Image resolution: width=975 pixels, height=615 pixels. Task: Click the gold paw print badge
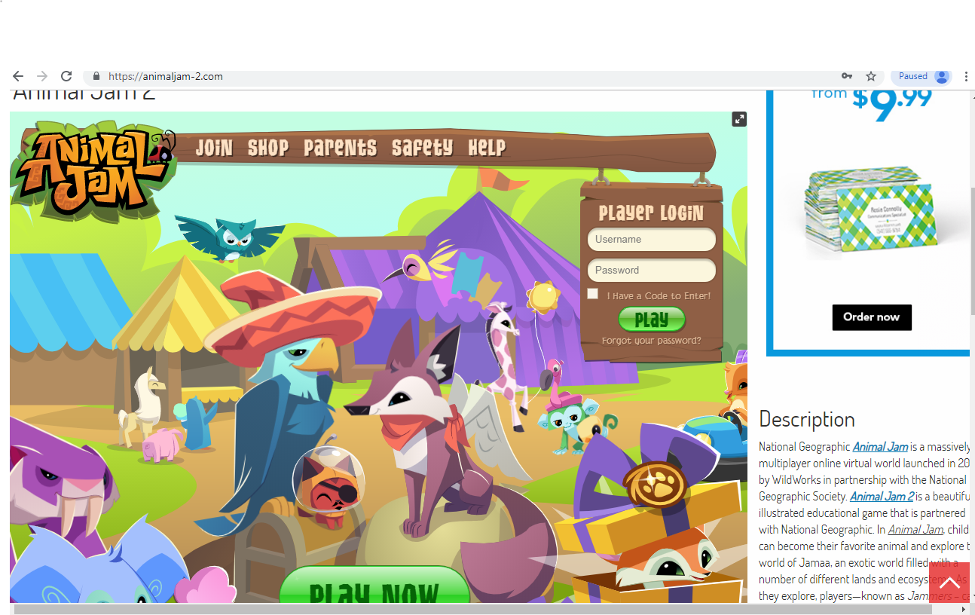[x=657, y=486]
